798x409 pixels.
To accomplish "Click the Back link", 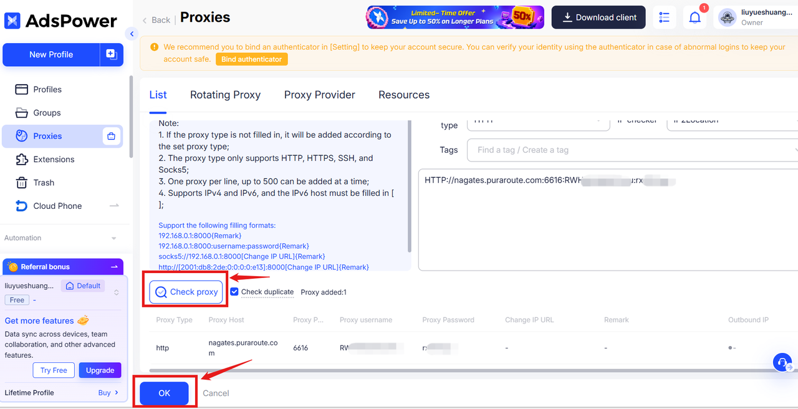I will click(156, 20).
